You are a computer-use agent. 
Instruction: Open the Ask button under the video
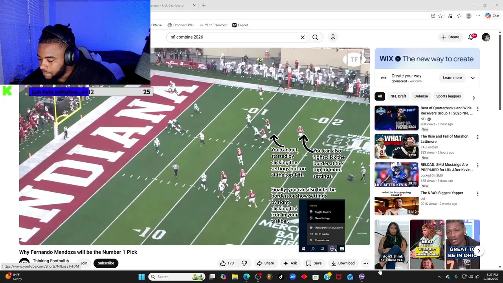coord(290,263)
